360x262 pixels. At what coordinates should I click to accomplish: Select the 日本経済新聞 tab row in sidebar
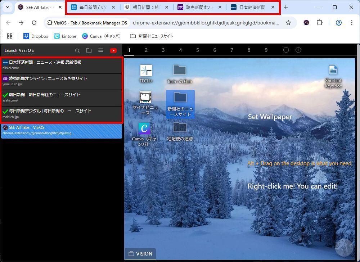tap(61, 65)
